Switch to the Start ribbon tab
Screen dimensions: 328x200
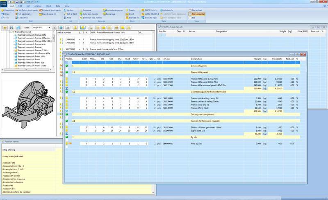tap(11, 6)
